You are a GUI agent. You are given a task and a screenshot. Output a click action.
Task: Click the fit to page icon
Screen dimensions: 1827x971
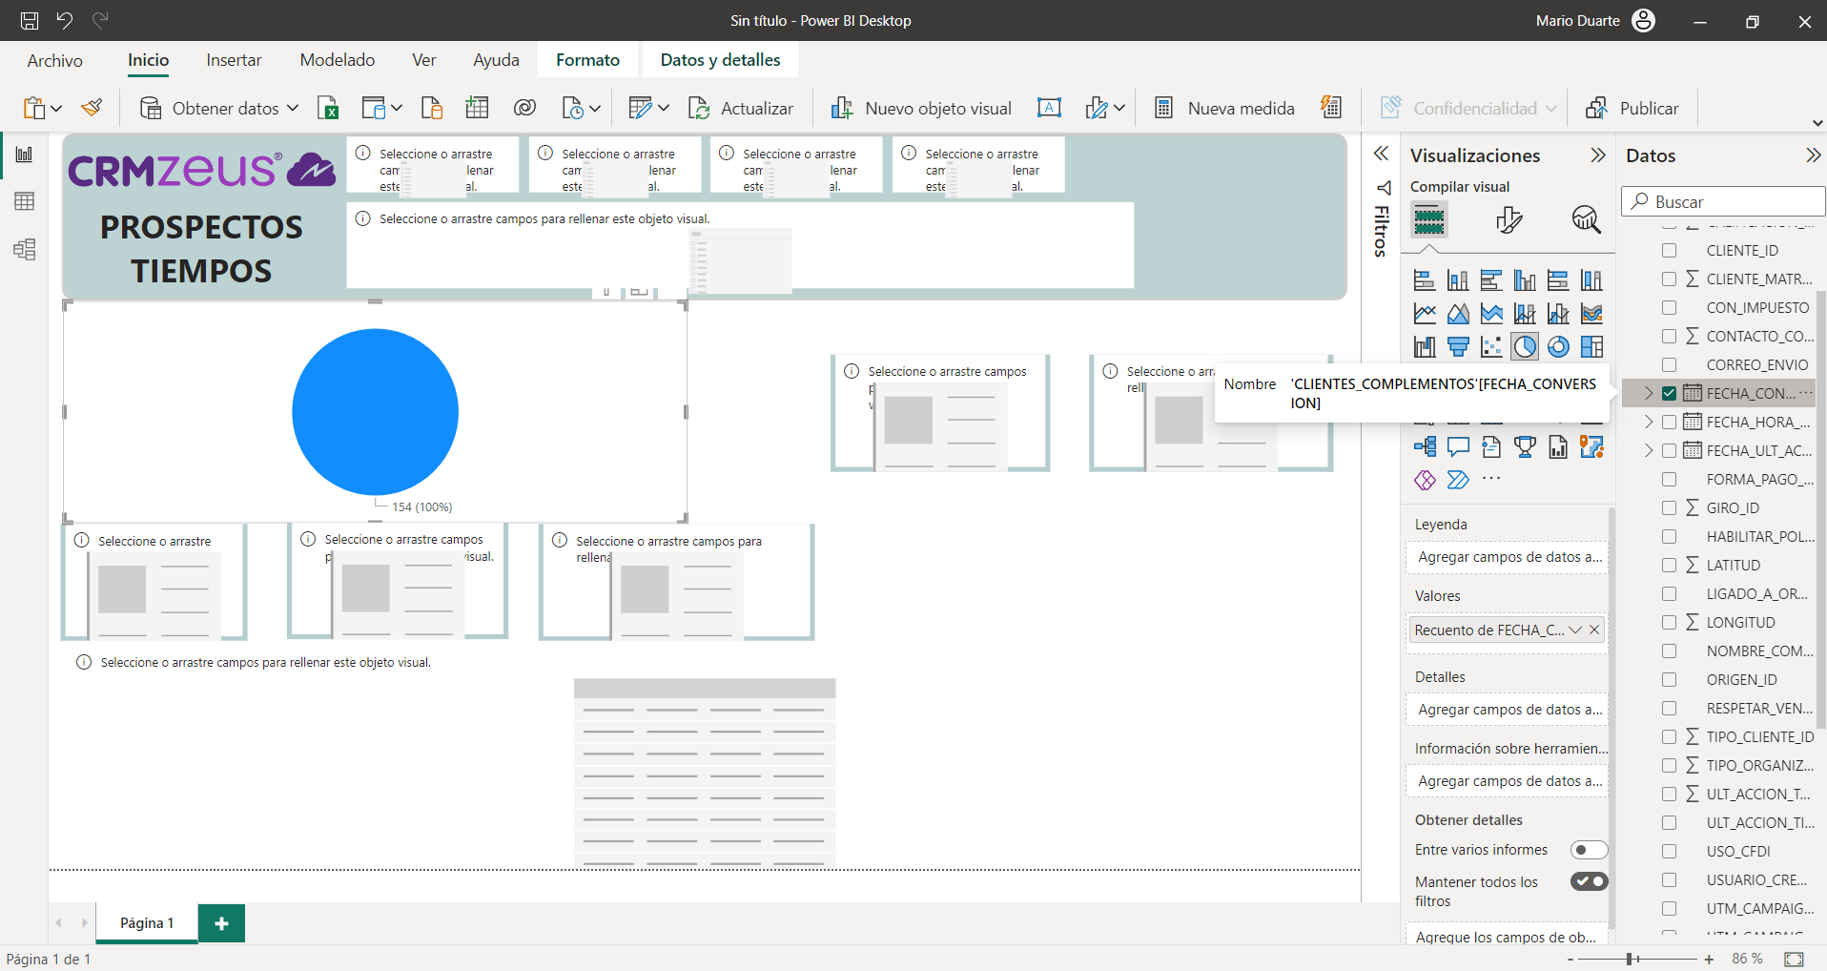(x=1794, y=959)
